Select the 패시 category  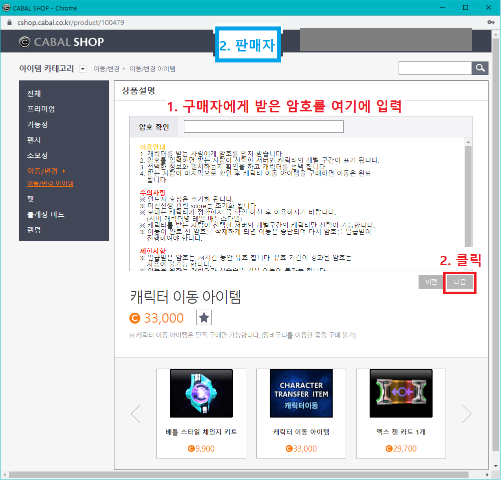(x=34, y=140)
